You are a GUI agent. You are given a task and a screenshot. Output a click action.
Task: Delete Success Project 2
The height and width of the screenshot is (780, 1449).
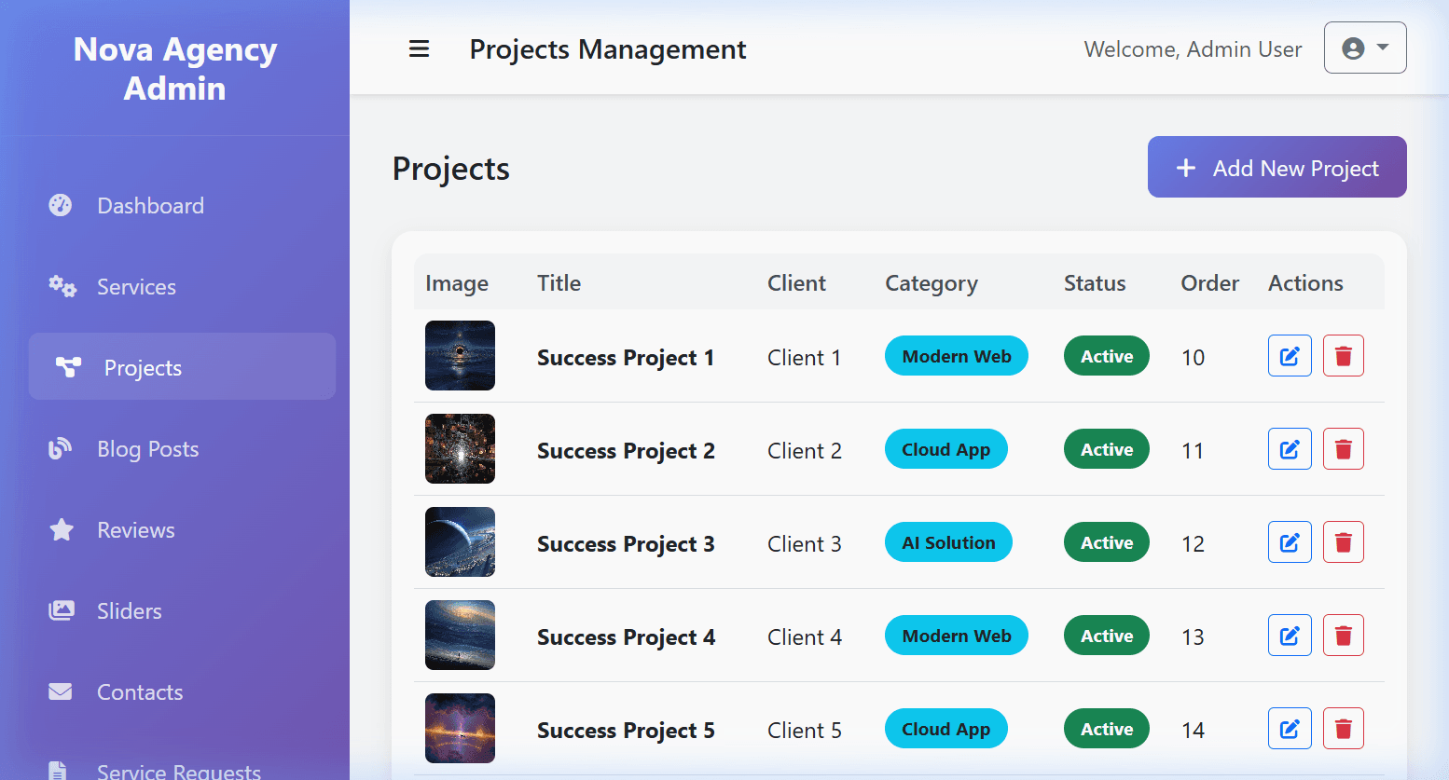(x=1344, y=449)
